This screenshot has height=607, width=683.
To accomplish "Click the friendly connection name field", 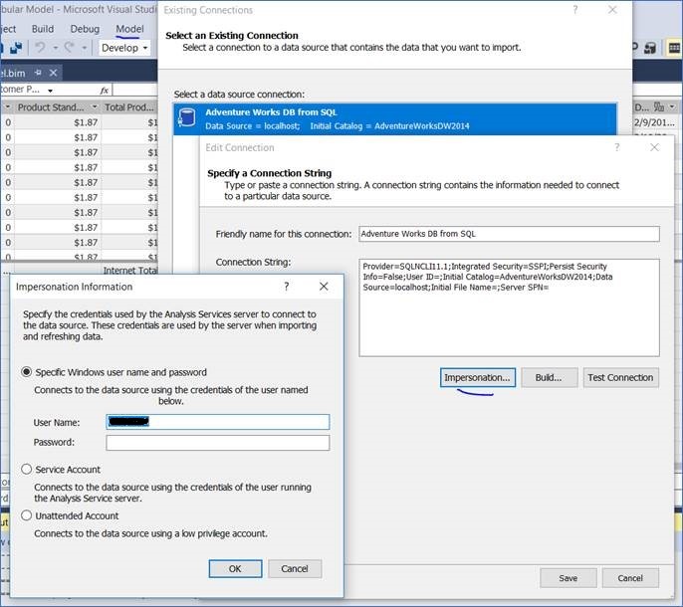I will point(509,234).
